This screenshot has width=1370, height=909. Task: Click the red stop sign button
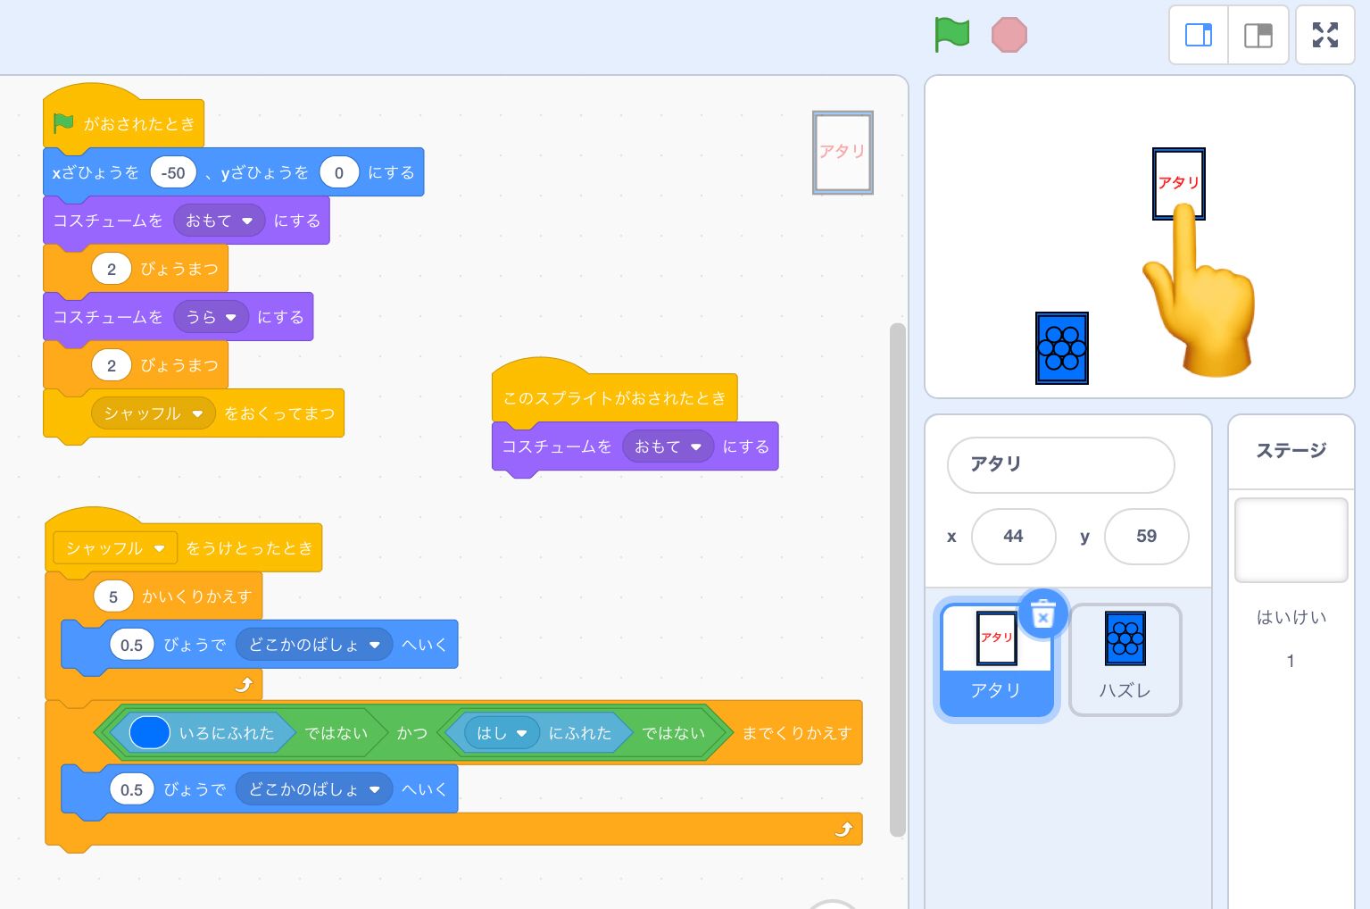[x=1009, y=35]
